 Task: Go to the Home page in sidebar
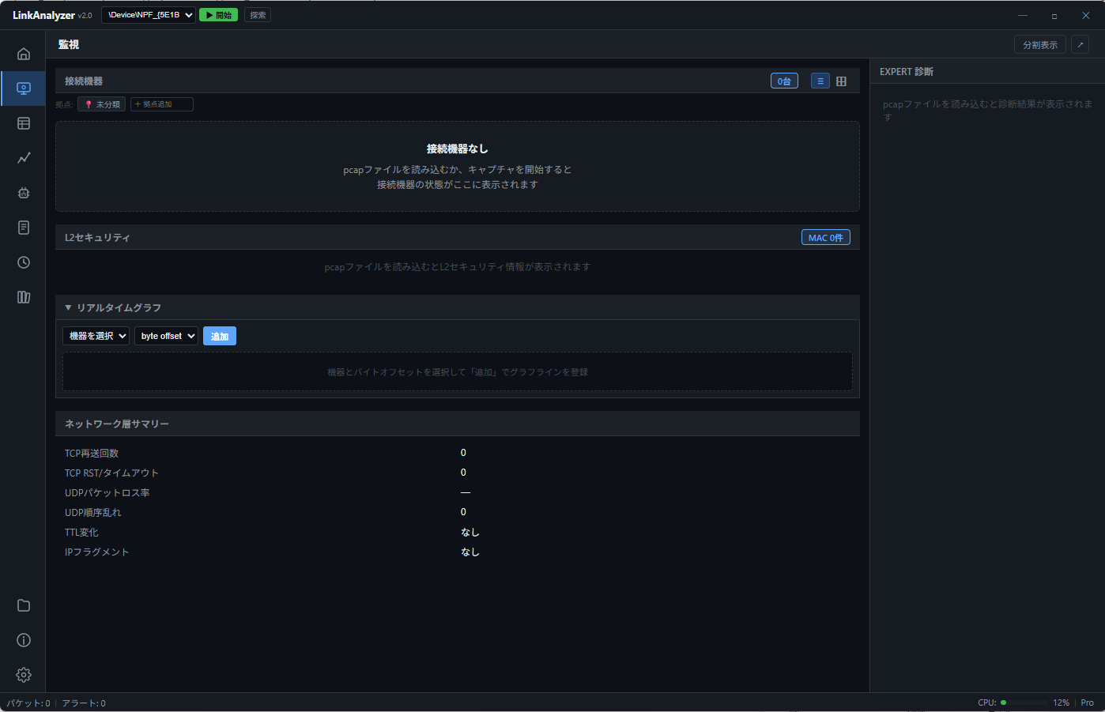coord(24,54)
